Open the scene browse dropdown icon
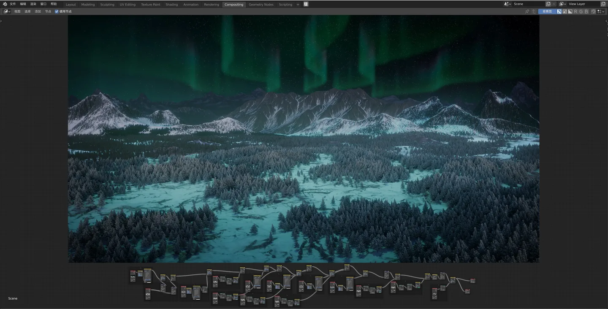608x309 pixels. [x=508, y=4]
